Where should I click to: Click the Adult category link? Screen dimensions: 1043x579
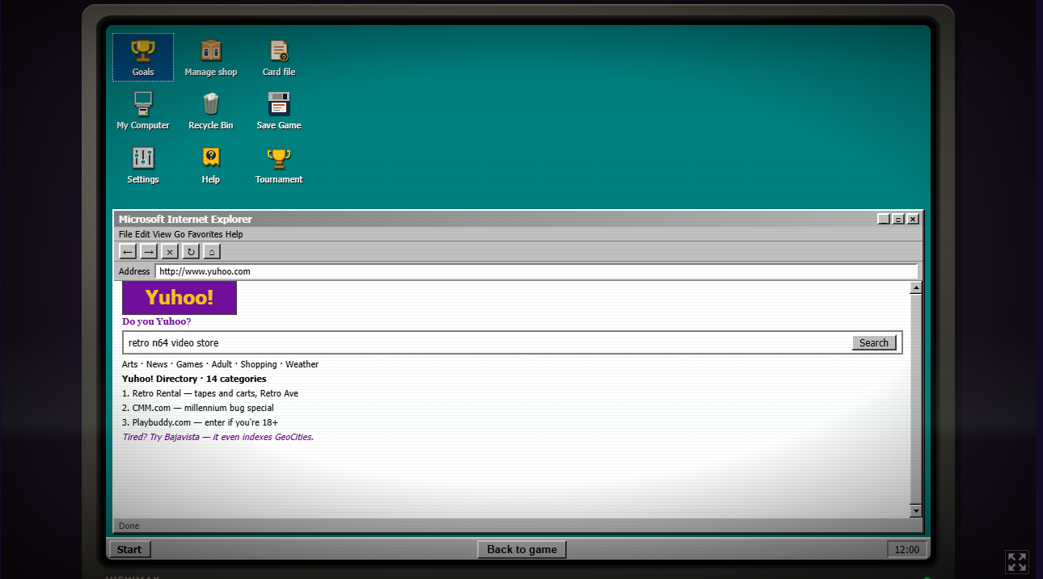pyautogui.click(x=222, y=364)
